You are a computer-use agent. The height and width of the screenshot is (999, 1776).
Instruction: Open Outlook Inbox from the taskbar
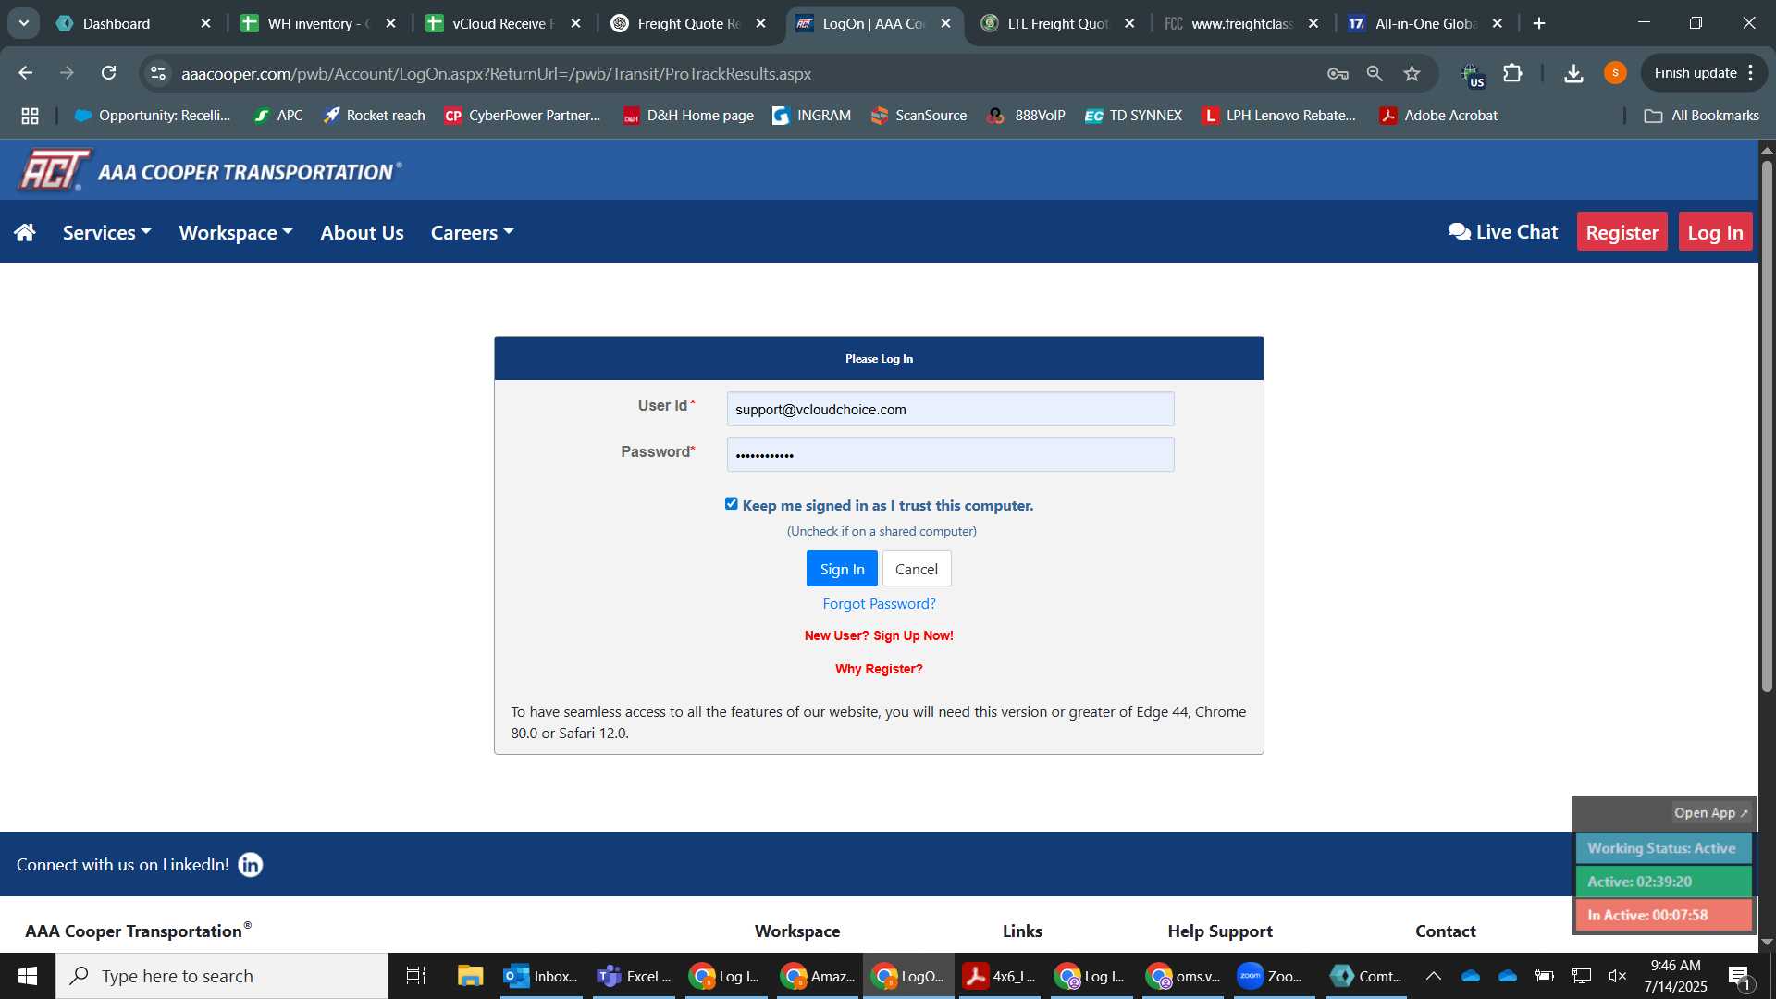(x=541, y=976)
